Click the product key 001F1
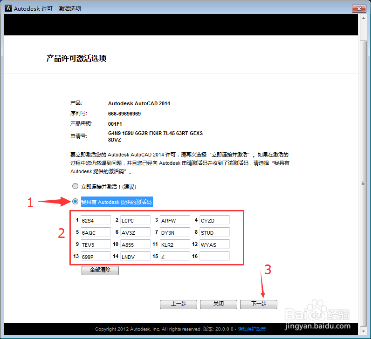Image resolution: width=371 pixels, height=339 pixels. [115, 124]
